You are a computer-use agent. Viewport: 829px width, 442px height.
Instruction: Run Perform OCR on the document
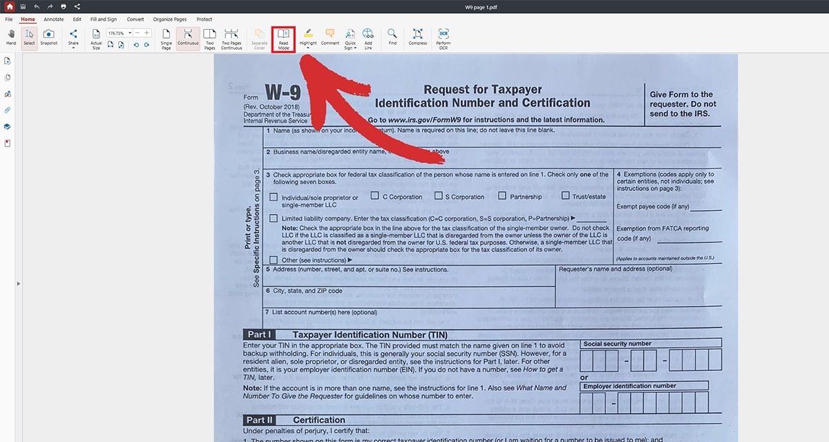tap(444, 39)
